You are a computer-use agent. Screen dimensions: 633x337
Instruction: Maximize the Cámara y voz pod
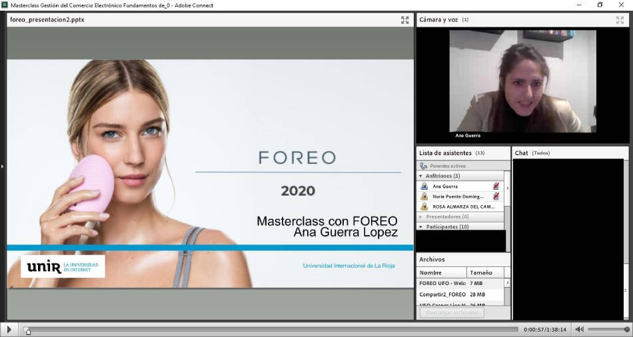(x=620, y=20)
